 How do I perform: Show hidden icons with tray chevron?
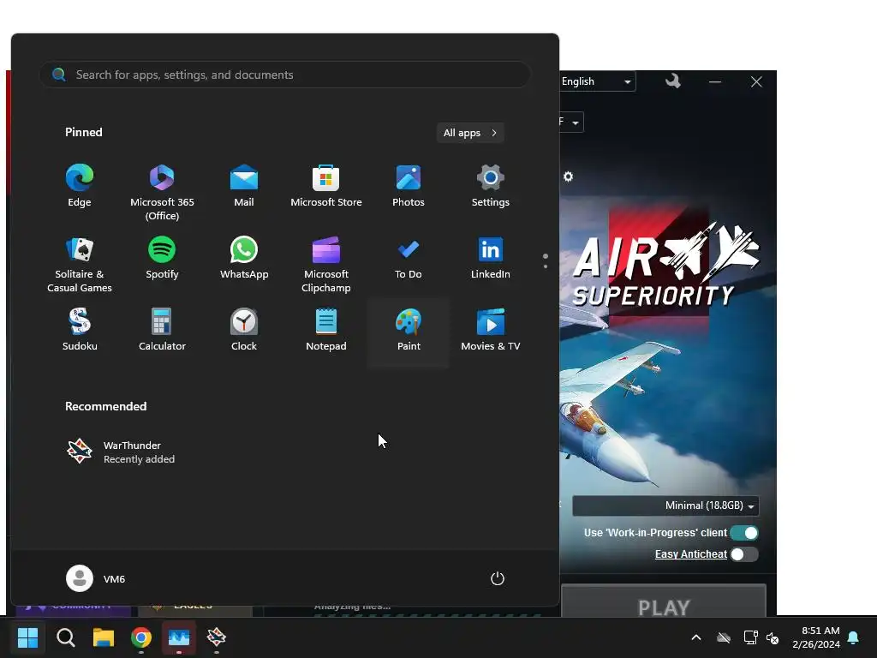(x=696, y=637)
